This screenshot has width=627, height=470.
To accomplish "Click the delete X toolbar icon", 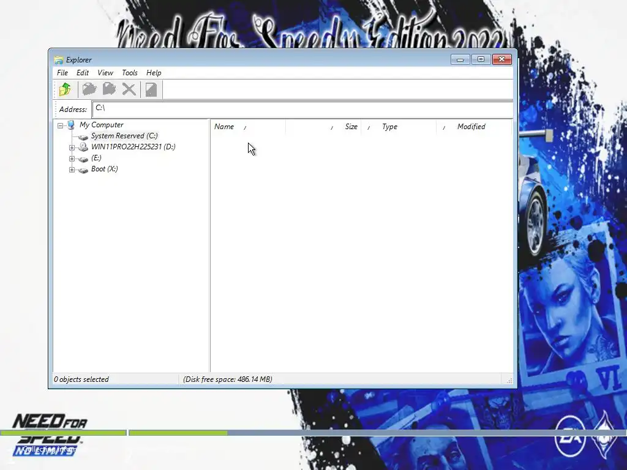I will click(129, 89).
